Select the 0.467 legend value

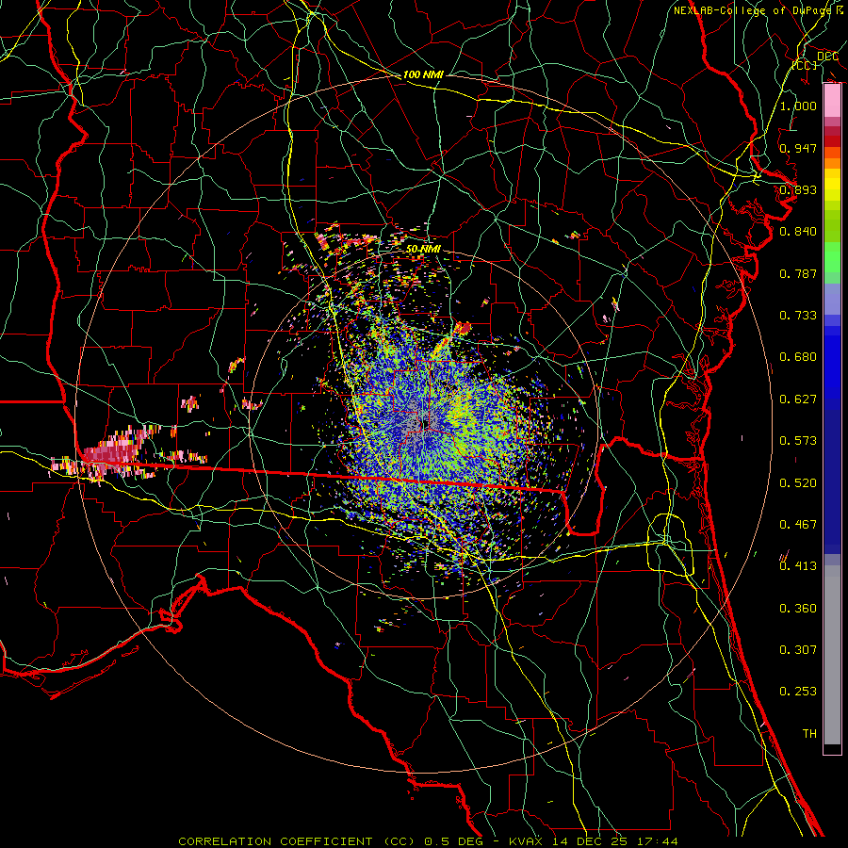[x=798, y=525]
